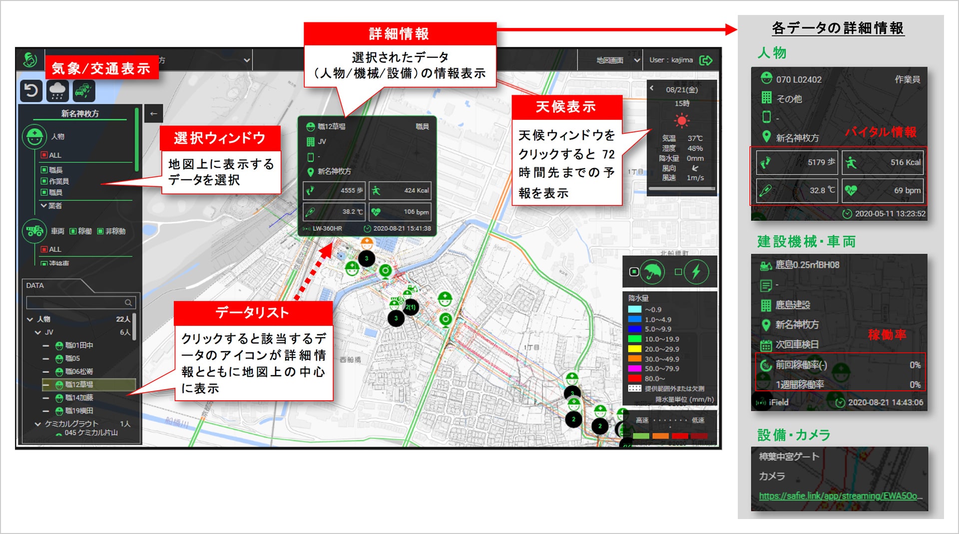The image size is (959, 534).
Task: Click the running calorie icon showing 424 Kcal
Action: click(376, 190)
